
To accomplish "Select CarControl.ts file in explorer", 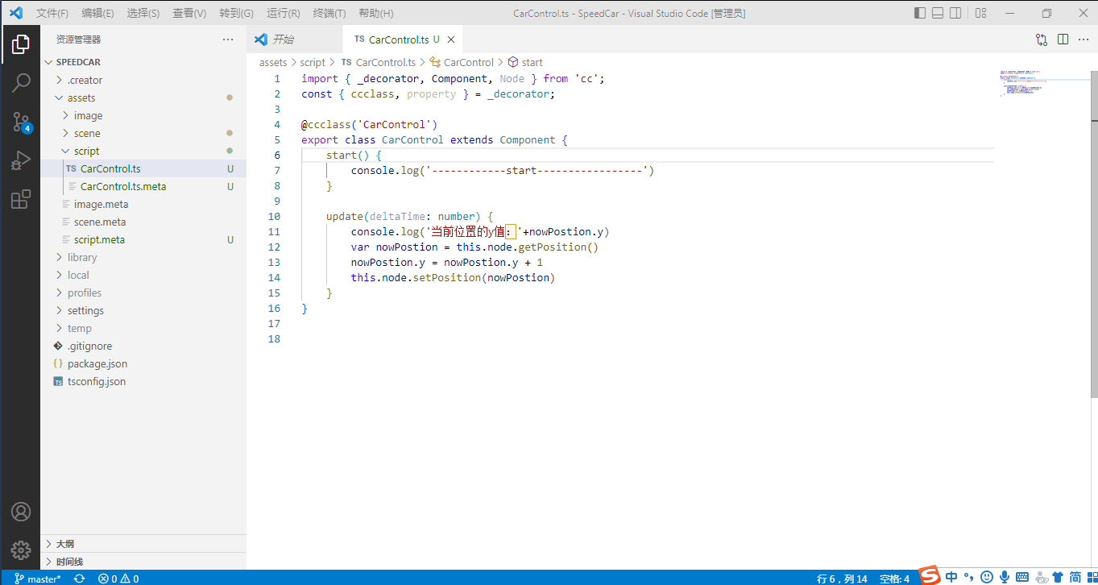I will click(x=143, y=168).
